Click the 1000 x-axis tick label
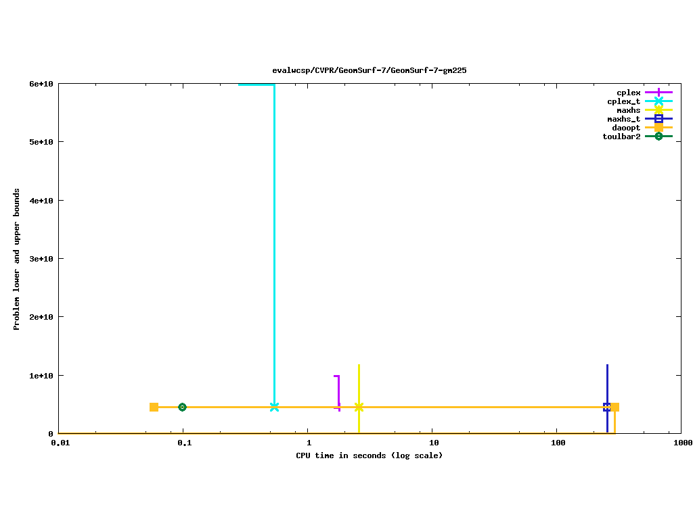 pos(681,443)
